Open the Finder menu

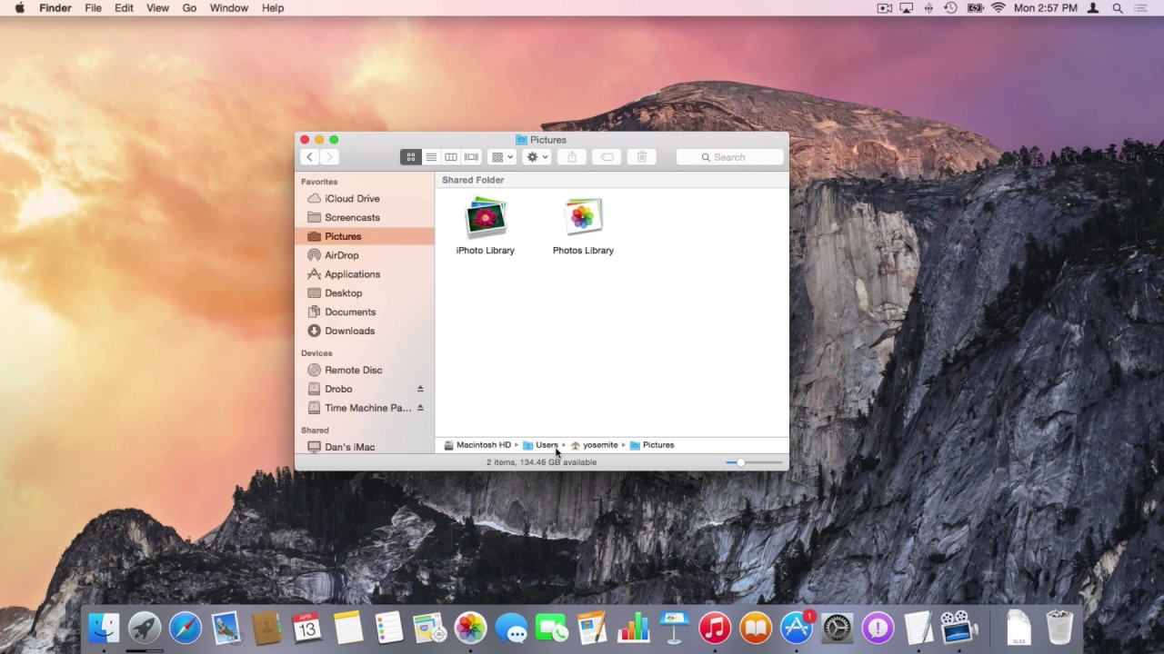pyautogui.click(x=55, y=8)
